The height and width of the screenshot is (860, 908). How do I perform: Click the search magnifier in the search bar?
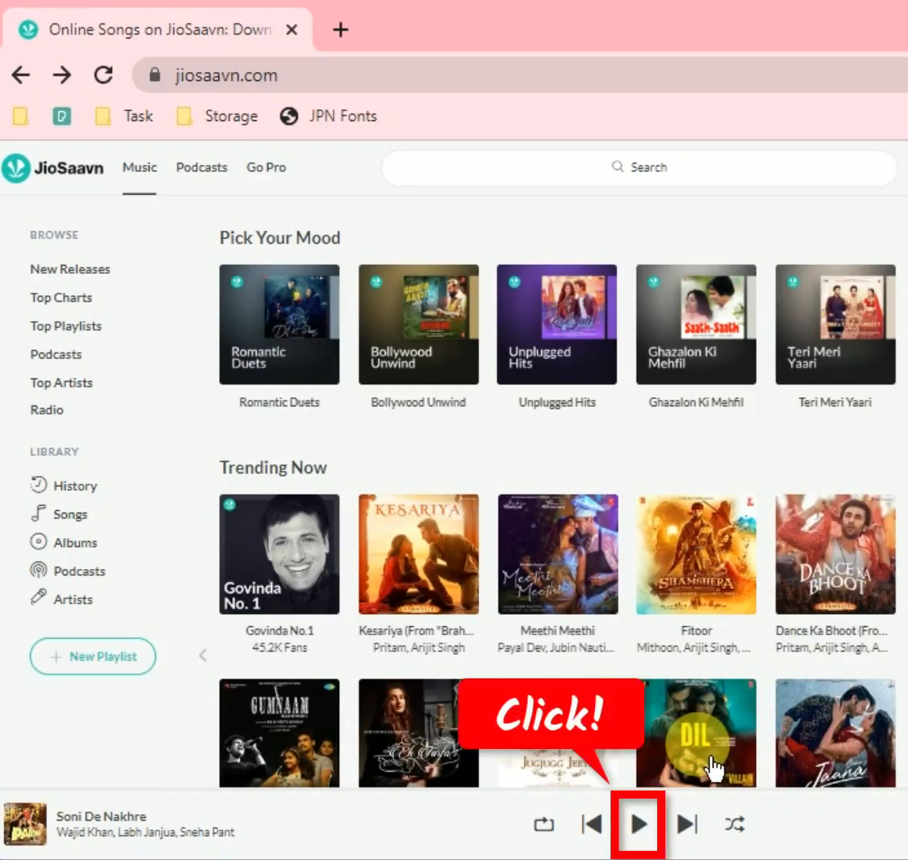click(x=619, y=167)
